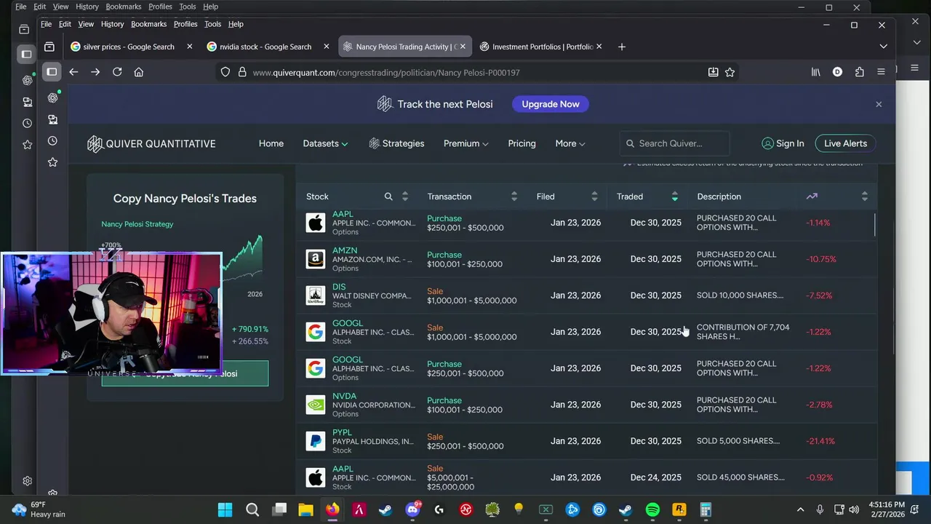Open the Strategies nav link
Viewport: 931px width, 524px height.
pos(396,143)
